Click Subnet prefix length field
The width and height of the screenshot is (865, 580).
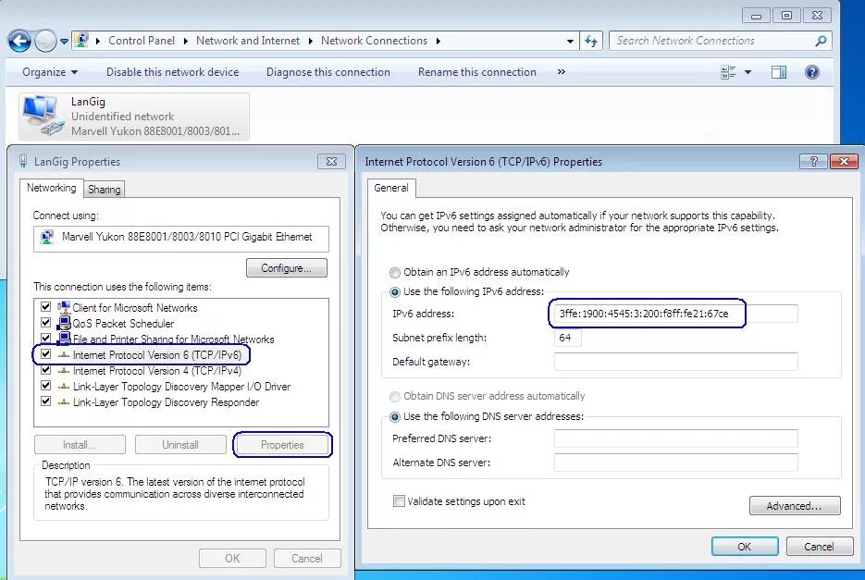click(x=567, y=338)
